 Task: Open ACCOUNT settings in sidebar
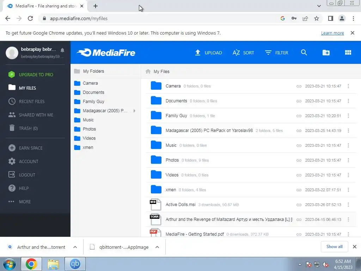[x=24, y=161]
